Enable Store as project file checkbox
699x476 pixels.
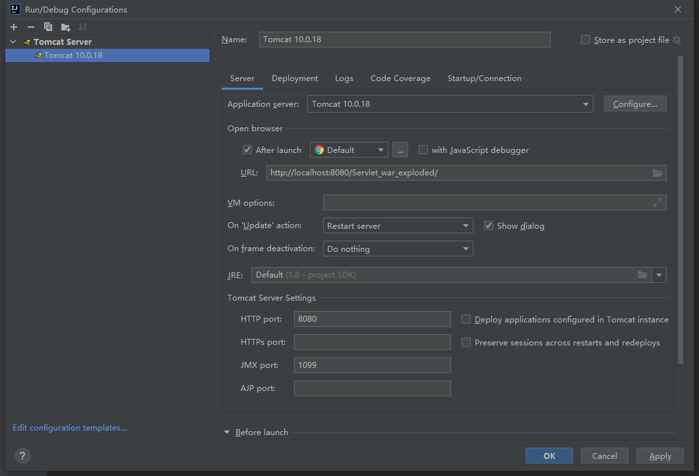click(x=586, y=40)
